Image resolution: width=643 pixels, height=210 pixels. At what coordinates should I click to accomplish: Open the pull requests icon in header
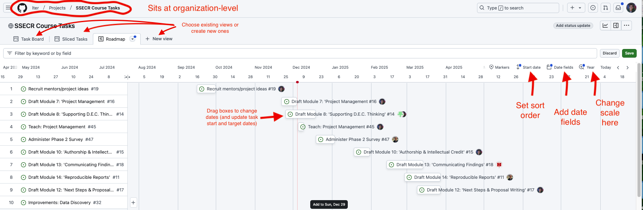pos(605,8)
